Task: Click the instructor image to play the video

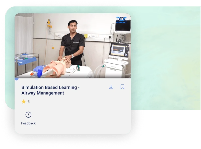Action: (x=73, y=42)
